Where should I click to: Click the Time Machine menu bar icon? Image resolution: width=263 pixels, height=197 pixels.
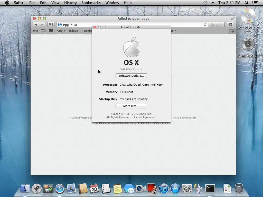coord(205,3)
